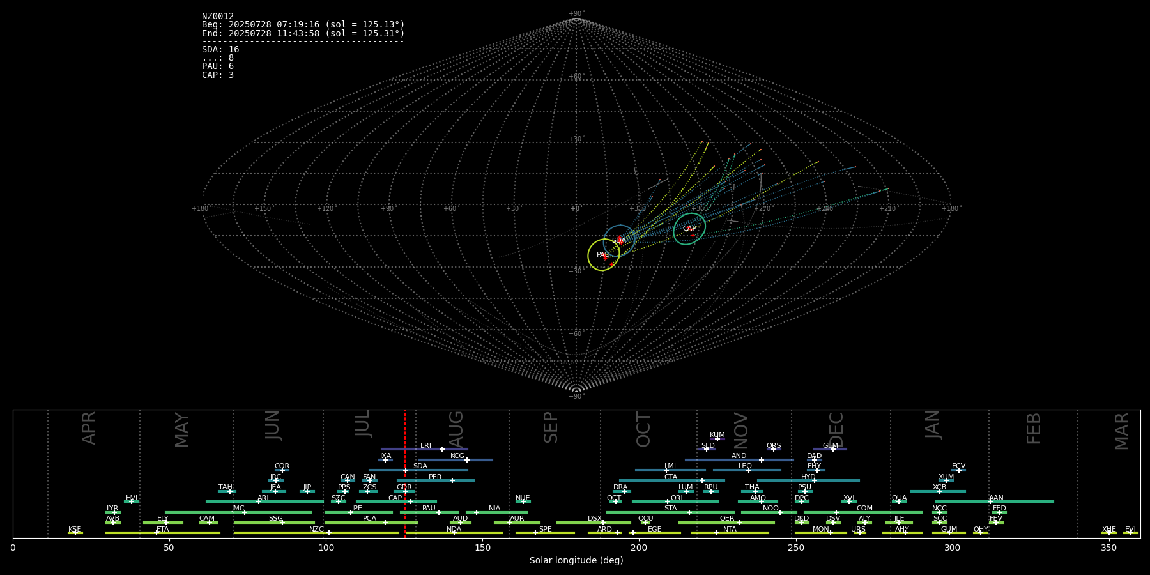Viewport: 1150px width, 575px height.
Task: Click the NTA shower label in the timeline
Action: (x=730, y=530)
